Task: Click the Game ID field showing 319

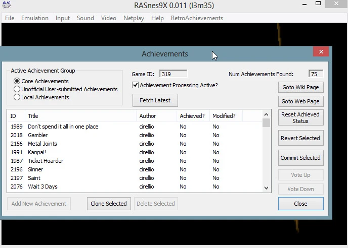Action: (173, 74)
